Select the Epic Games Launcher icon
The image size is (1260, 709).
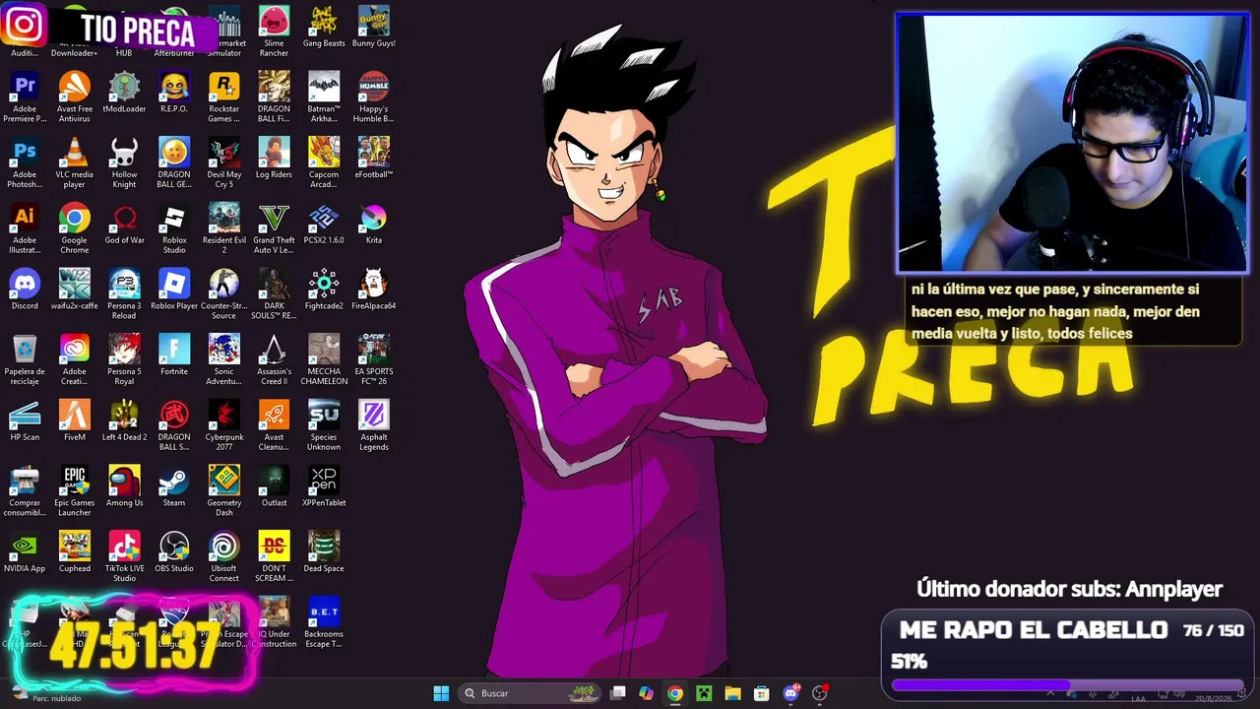[74, 492]
